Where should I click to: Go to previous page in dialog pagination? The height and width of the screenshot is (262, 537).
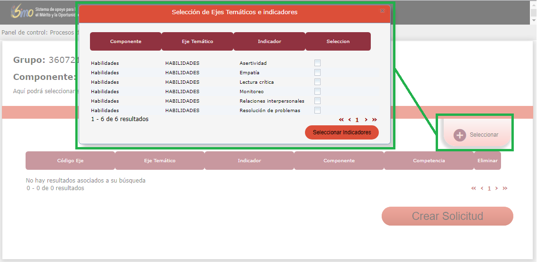click(x=349, y=120)
